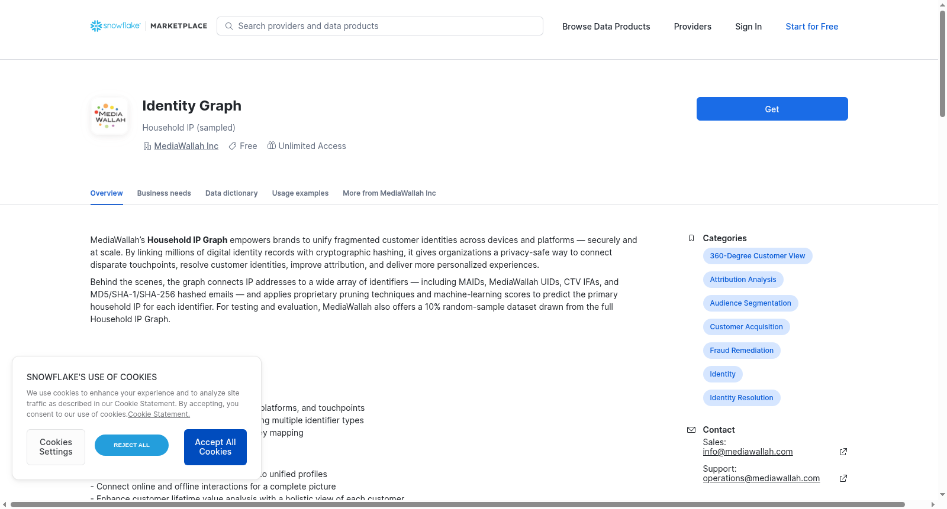
Task: Click the SNOWFLAKE'S USE OF COOKIES title
Action: 92,377
